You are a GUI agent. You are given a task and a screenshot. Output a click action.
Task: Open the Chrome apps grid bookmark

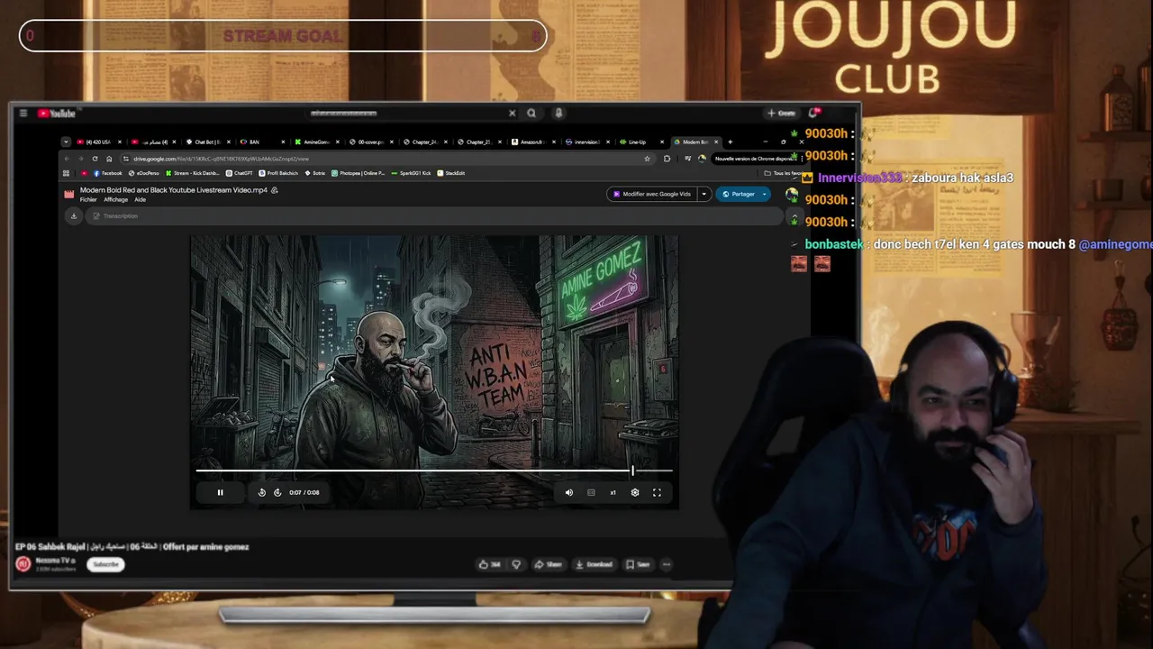point(66,173)
